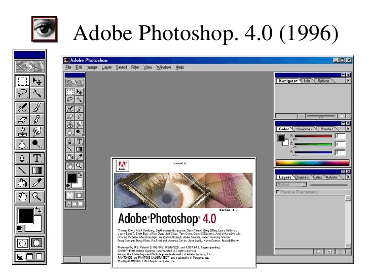Select the Smudge tool in the enlarged toolbox
The height and width of the screenshot is (277, 369).
point(37,132)
